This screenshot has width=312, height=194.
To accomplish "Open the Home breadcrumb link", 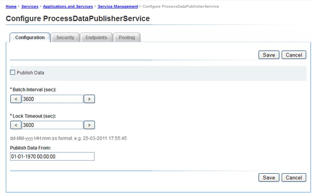I will click(11, 6).
